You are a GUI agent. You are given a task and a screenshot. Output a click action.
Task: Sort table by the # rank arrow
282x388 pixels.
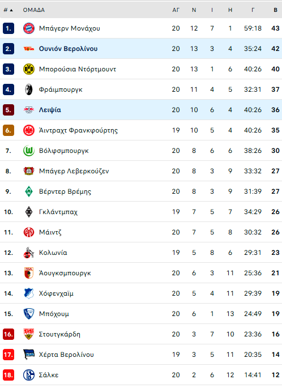coord(8,10)
